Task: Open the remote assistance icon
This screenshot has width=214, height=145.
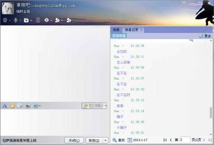Action: coord(47,20)
